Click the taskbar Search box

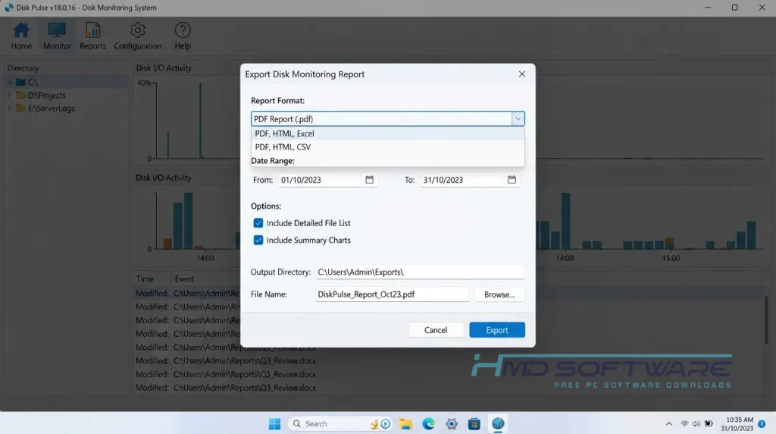coord(340,423)
